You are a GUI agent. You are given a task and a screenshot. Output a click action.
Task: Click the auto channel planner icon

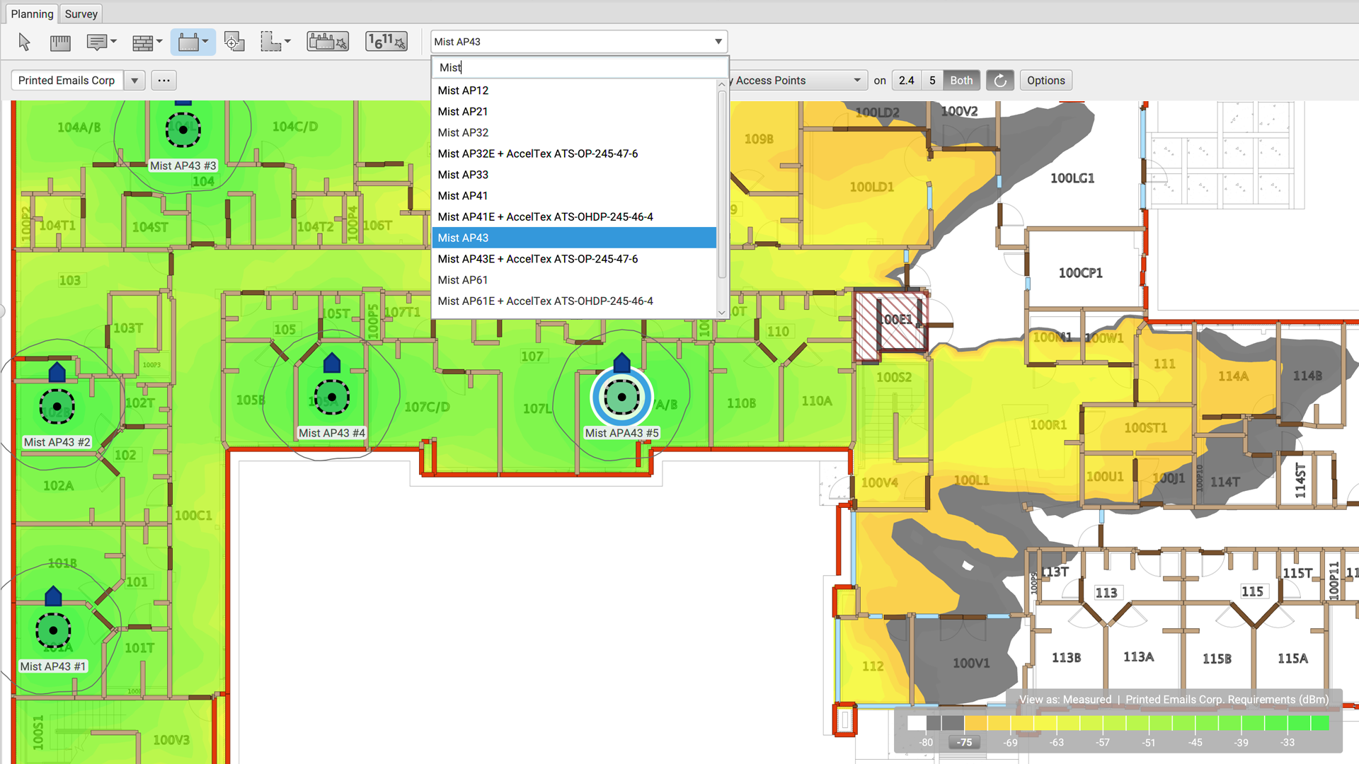coord(386,42)
